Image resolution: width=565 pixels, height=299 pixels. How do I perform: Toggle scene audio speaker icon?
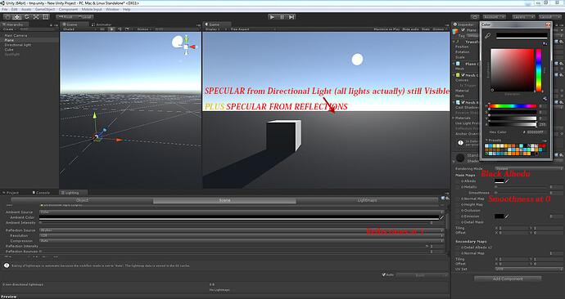[120, 29]
